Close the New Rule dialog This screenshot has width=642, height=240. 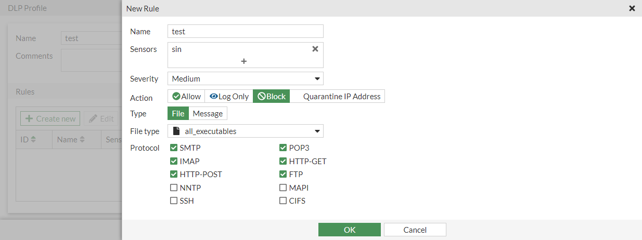(632, 8)
